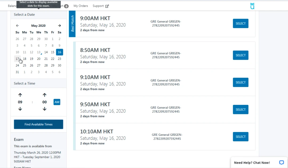Select the 8:50AM HKT exam slot
Screen dimensions: 288x168
tap(241, 55)
